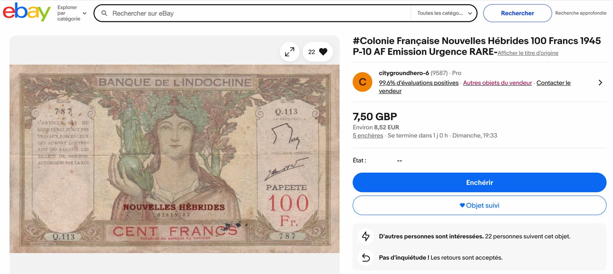The width and height of the screenshot is (613, 274).
Task: Click the eBay logo
Action: (26, 12)
